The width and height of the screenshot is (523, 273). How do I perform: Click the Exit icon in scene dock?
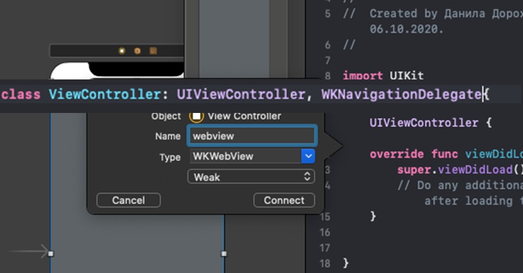pyautogui.click(x=153, y=51)
